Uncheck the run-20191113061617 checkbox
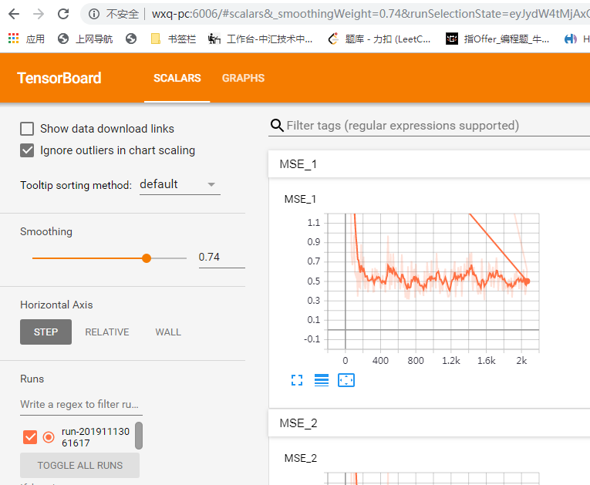Image resolution: width=590 pixels, height=485 pixels. tap(30, 437)
